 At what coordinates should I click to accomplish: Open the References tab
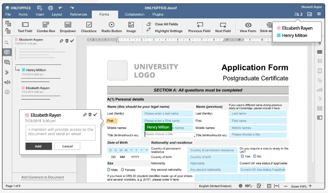click(x=78, y=14)
